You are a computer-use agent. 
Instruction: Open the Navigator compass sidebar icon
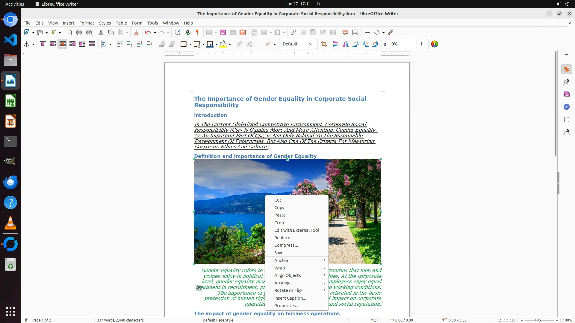click(x=566, y=107)
